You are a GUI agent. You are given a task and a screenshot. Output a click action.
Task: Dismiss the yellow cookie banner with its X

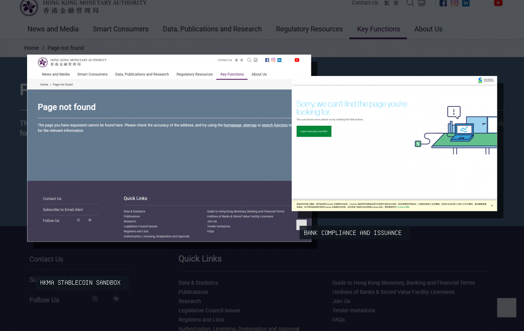492,206
